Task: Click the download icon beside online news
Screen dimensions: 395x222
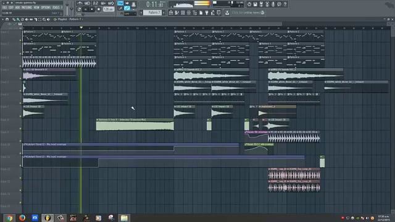Action: click(227, 12)
